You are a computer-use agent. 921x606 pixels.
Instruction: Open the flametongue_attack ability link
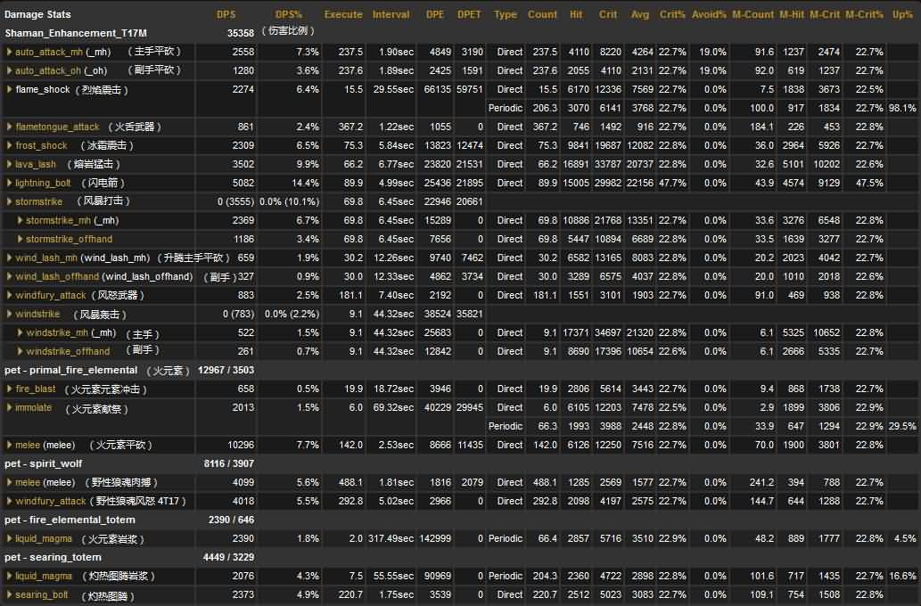click(57, 127)
